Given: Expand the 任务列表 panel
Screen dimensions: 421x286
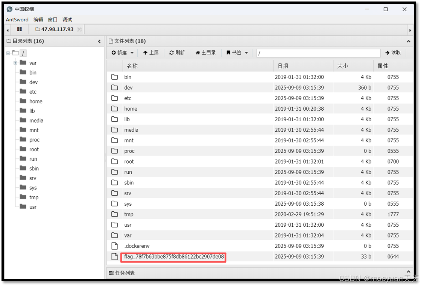Looking at the screenshot, I should pyautogui.click(x=408, y=272).
